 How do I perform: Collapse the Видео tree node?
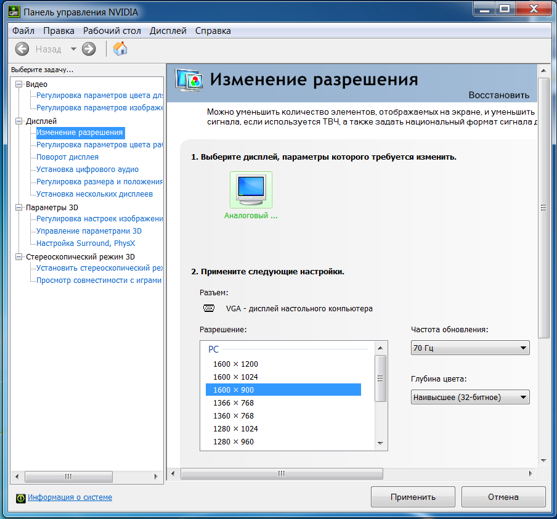tap(19, 84)
